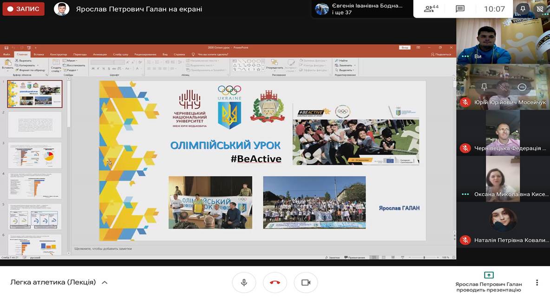Click the ЗАПИС recording indicator
Viewport: 550px width, 299px height.
tap(24, 9)
